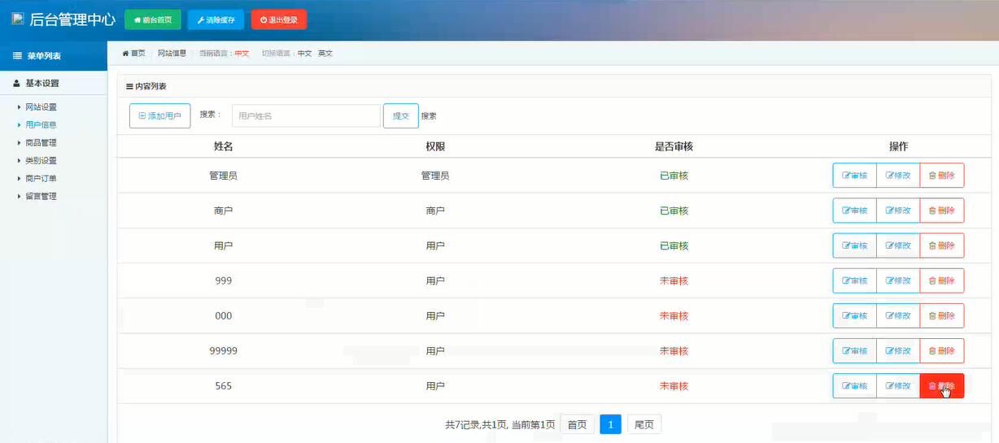Click the 是否审核 column header
999x443 pixels.
pos(674,146)
